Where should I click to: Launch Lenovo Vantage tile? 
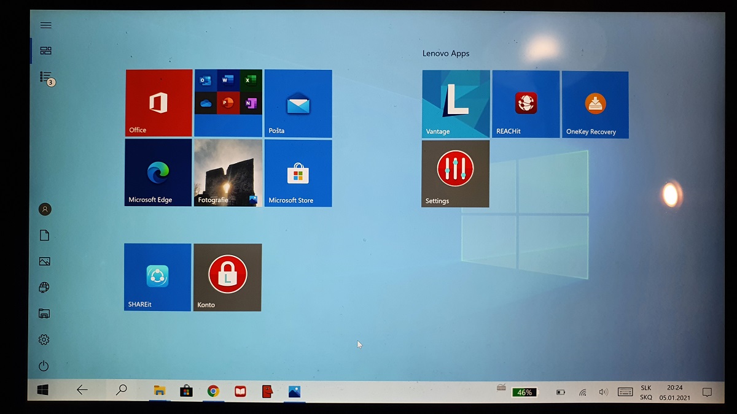pos(456,104)
